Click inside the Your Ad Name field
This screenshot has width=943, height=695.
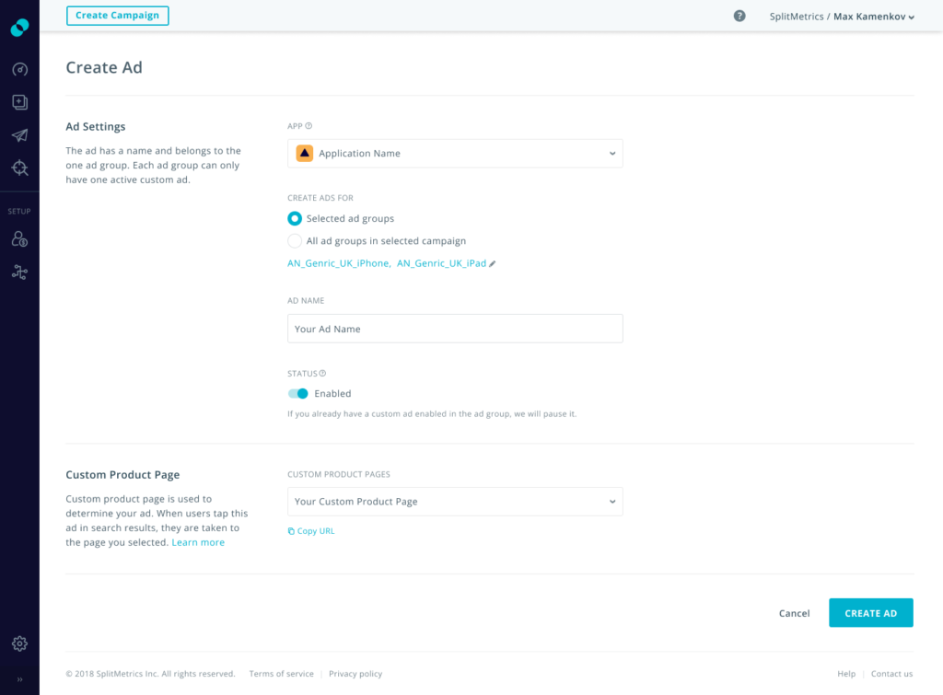point(455,328)
